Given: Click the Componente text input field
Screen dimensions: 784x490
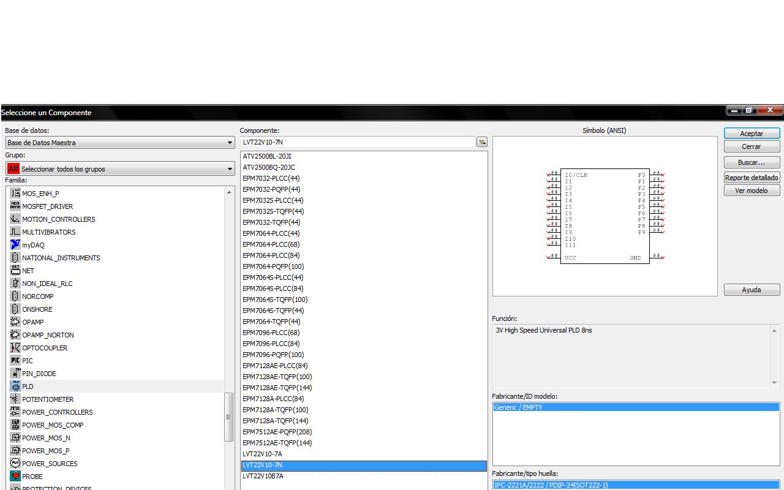Looking at the screenshot, I should point(358,142).
